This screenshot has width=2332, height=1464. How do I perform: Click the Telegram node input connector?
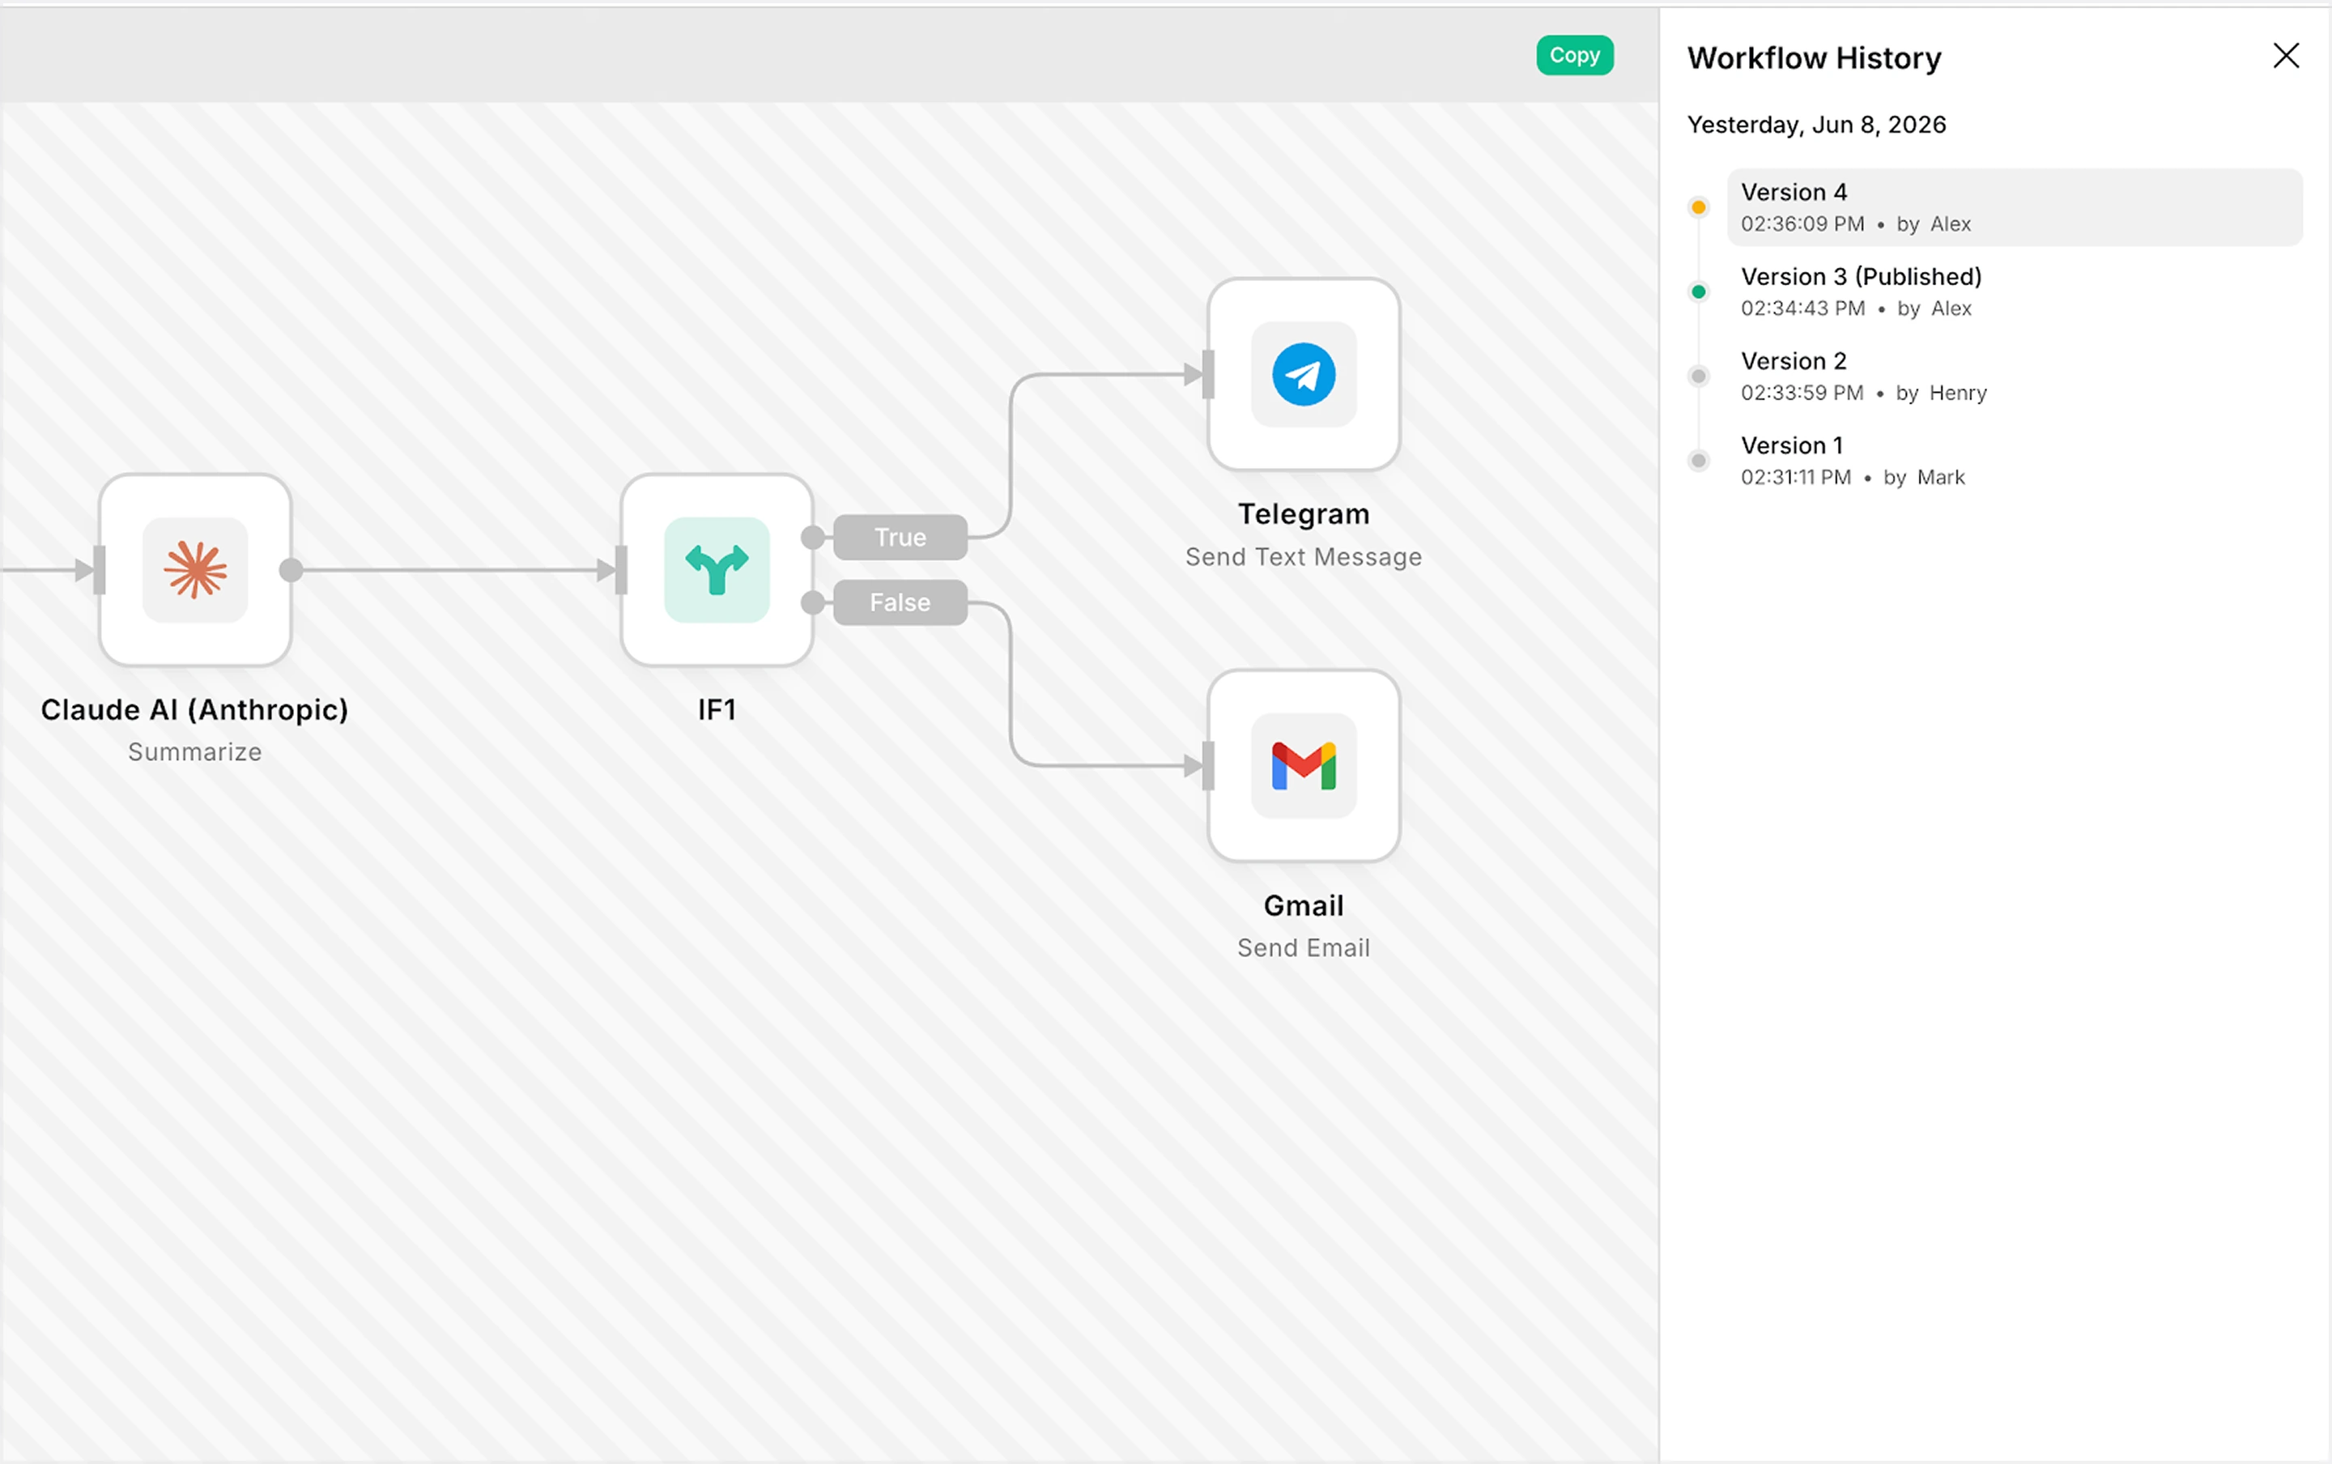1207,375
